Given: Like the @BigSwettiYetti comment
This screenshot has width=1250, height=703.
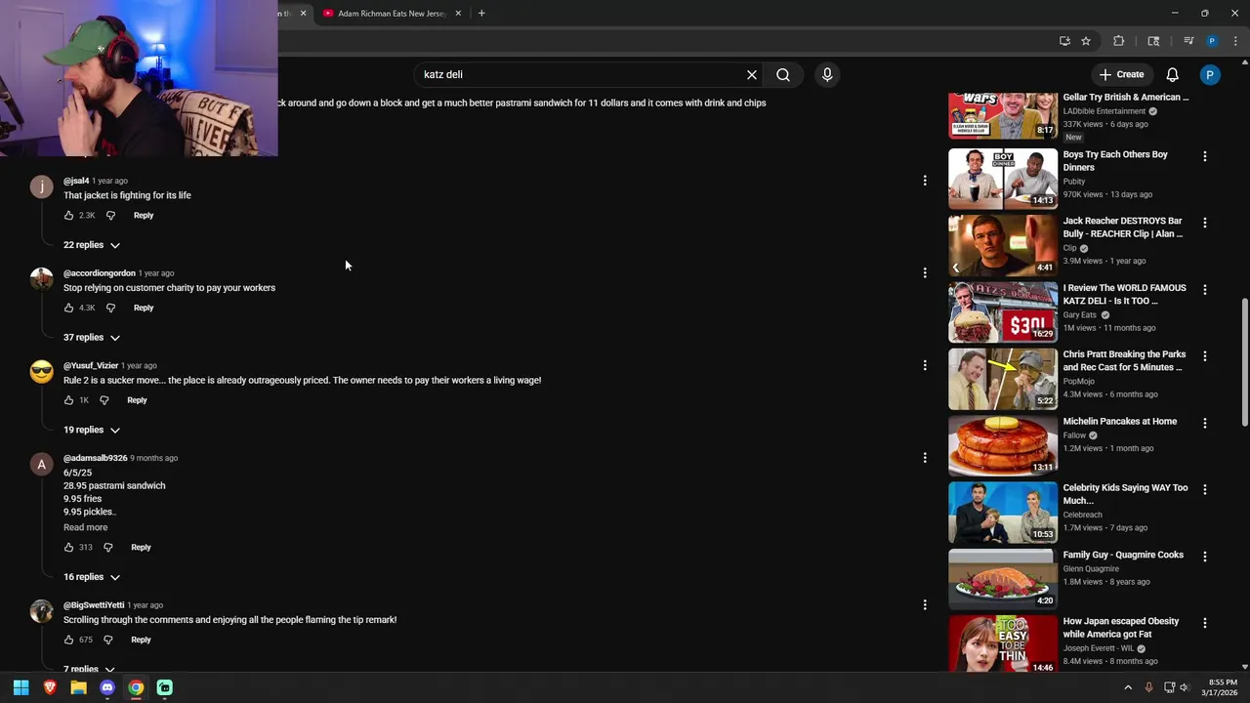Looking at the screenshot, I should (x=69, y=640).
